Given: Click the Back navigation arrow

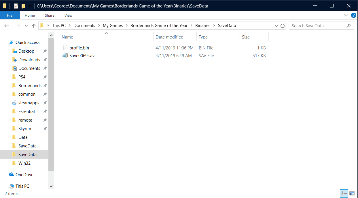Looking at the screenshot, I should tap(7, 26).
